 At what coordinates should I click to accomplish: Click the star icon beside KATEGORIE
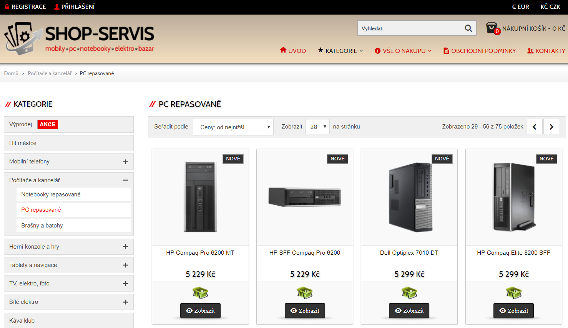pyautogui.click(x=321, y=50)
